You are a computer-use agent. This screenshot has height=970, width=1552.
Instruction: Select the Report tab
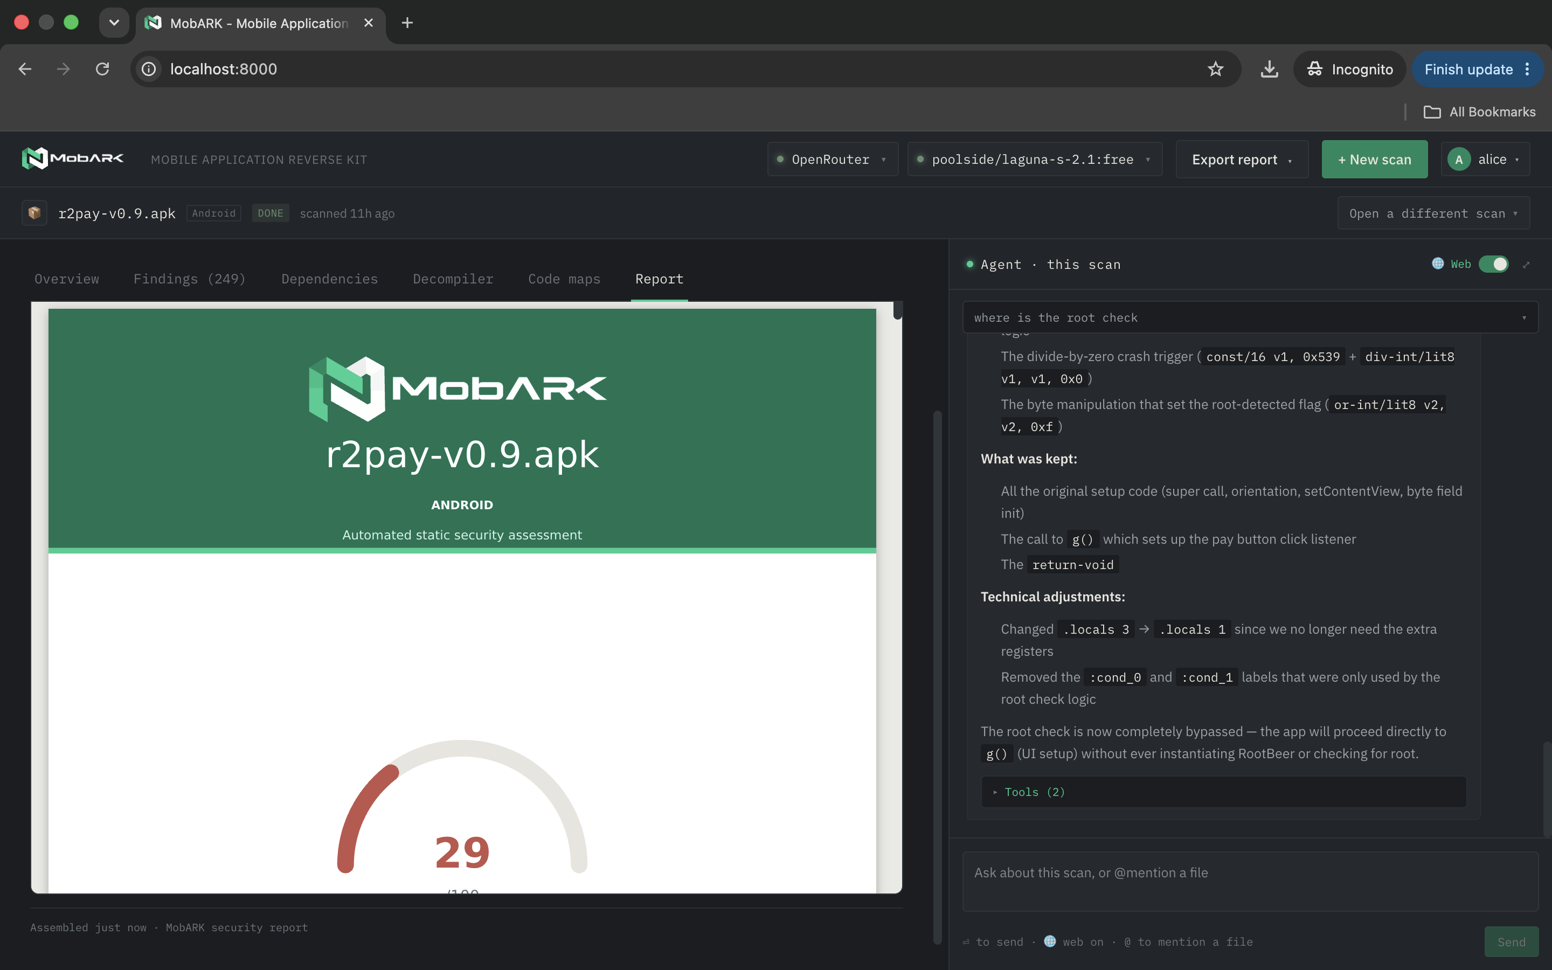point(659,279)
